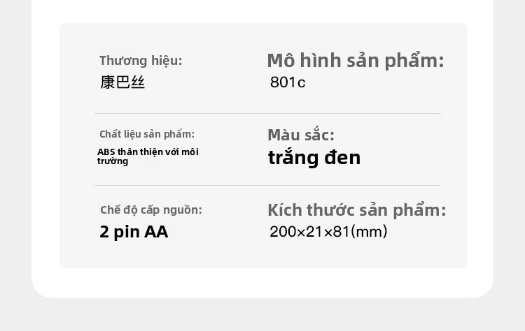Click the word "trường" under the ABS line
Screen dimensions: 525x331
[x=113, y=161]
